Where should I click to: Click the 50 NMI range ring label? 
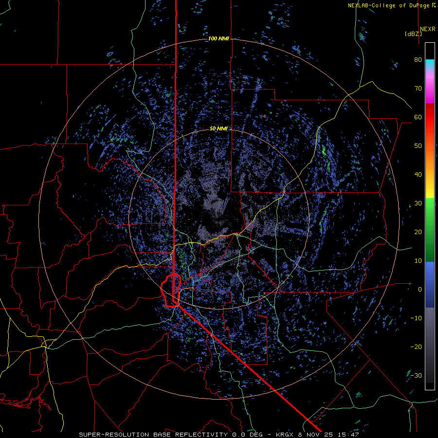(219, 128)
